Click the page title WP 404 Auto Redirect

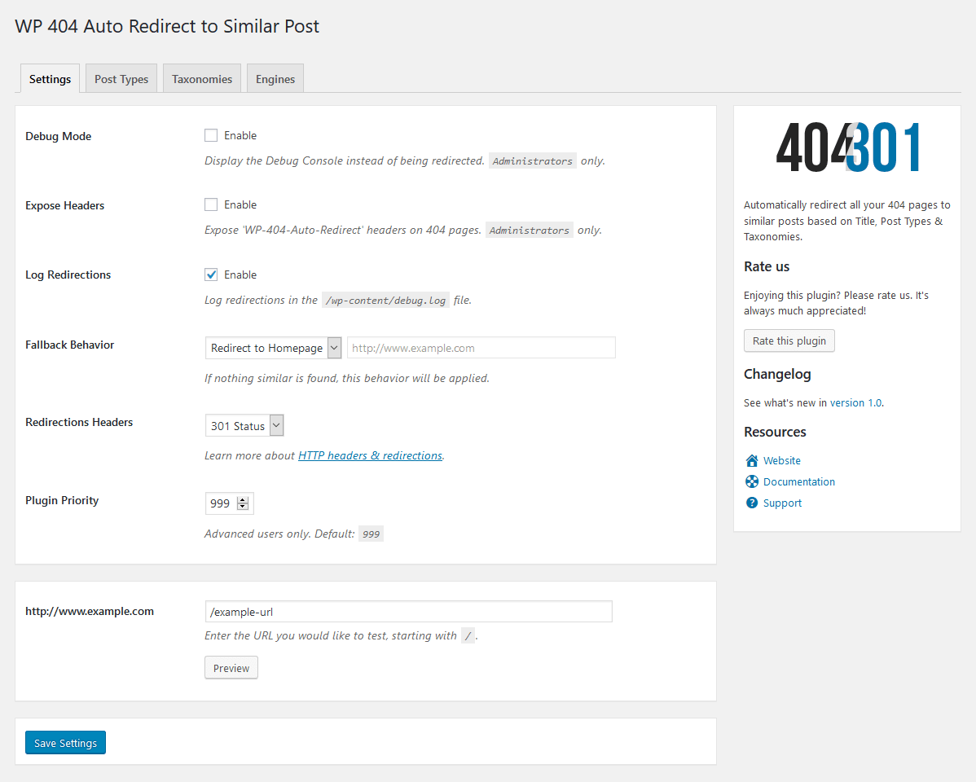point(167,26)
